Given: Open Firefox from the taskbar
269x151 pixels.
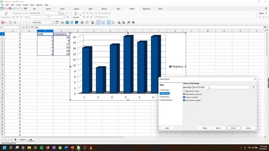Looking at the screenshot, I should (47, 148).
